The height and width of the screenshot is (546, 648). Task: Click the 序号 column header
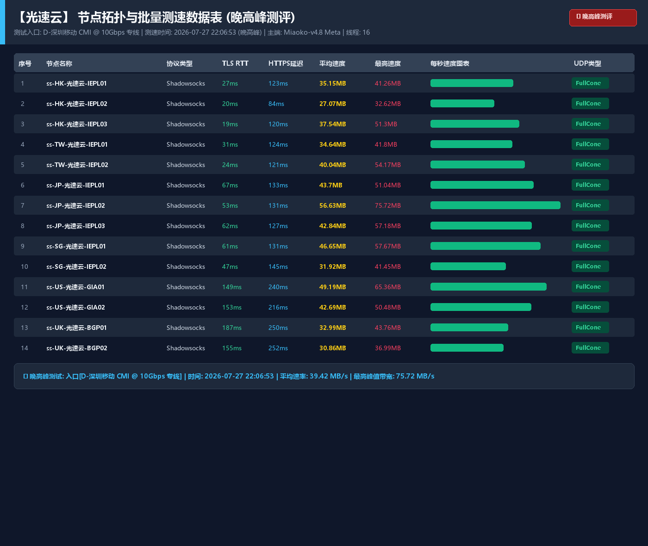pyautogui.click(x=25, y=63)
